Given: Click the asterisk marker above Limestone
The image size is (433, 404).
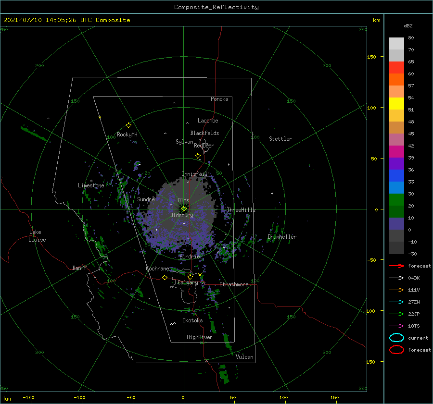Looking at the screenshot, I should pos(91,181).
